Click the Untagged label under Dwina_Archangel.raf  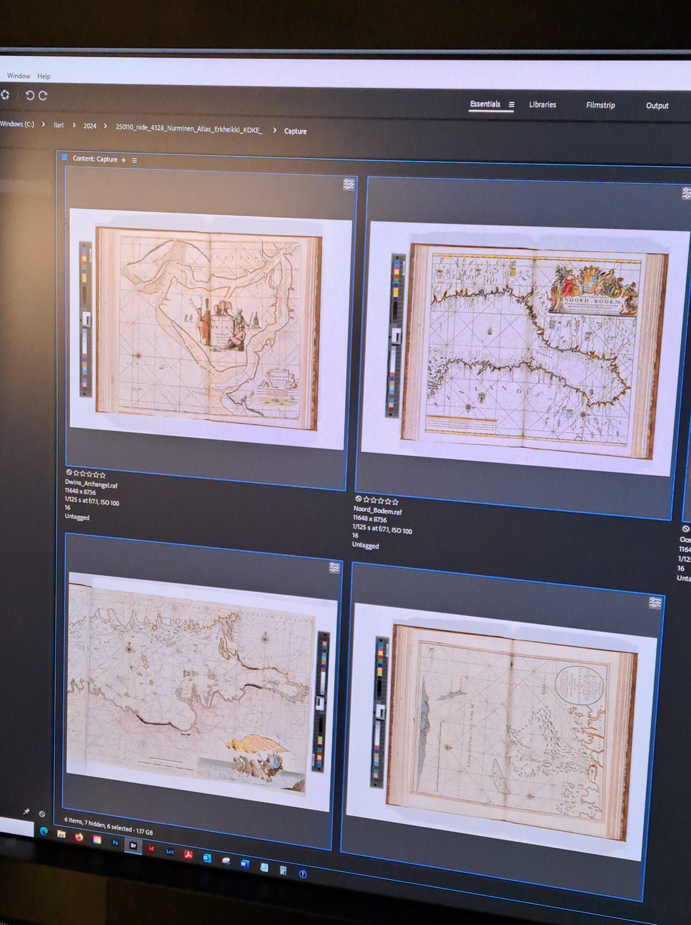(77, 516)
